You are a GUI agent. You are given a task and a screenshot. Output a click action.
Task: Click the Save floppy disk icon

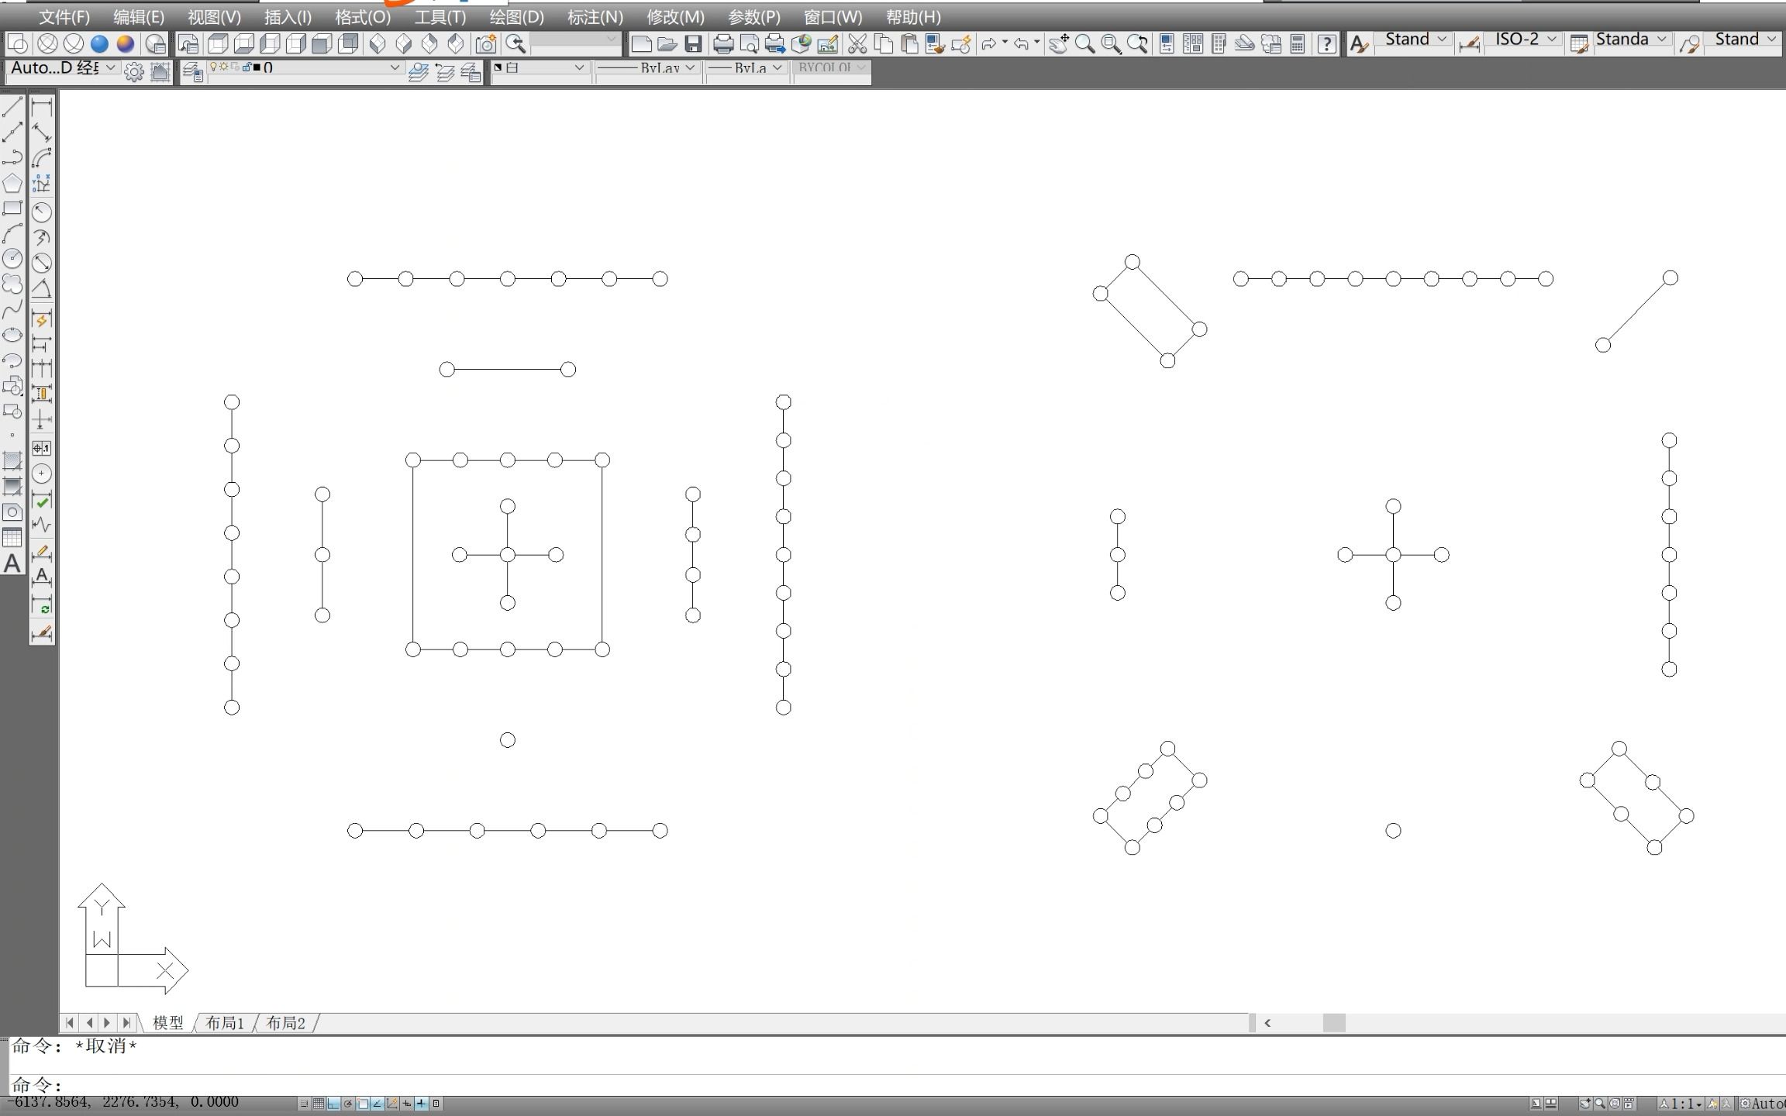point(693,44)
